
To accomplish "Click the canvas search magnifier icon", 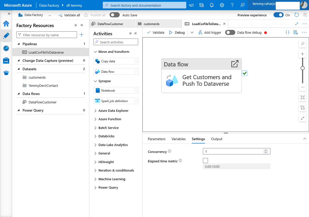I will tap(303, 44).
